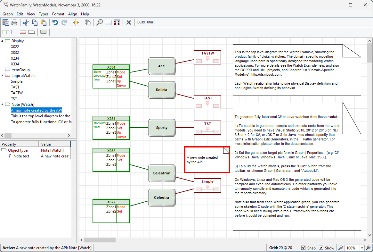The image size is (373, 252).
Task: Open the Graph menu
Action: (7, 14)
